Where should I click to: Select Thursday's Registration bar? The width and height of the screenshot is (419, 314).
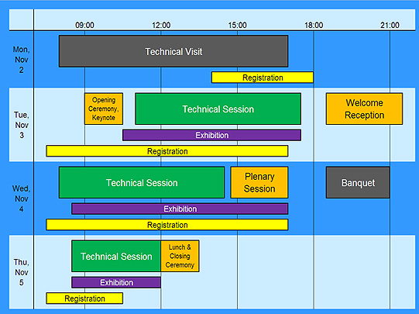click(x=84, y=298)
